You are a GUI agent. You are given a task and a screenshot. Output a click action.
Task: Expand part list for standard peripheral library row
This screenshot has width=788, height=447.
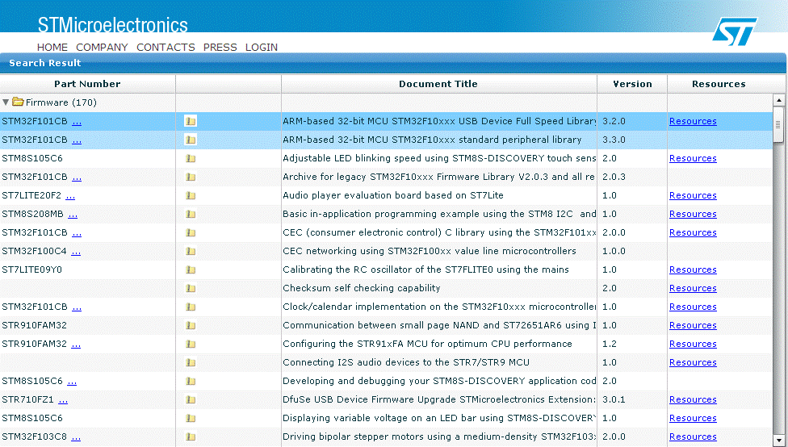pos(77,140)
